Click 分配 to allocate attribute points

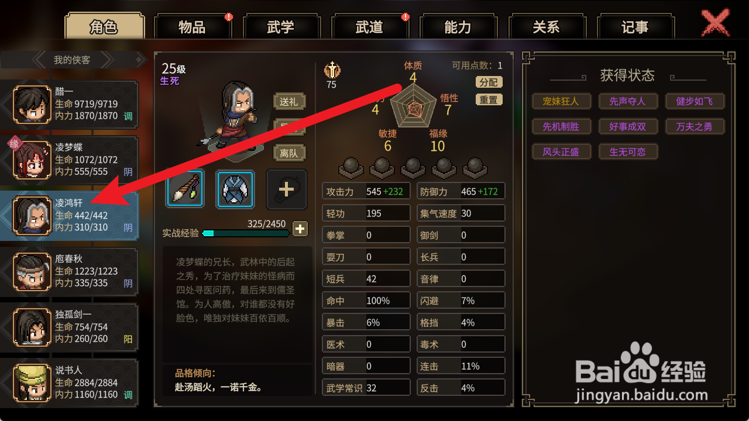pos(489,82)
